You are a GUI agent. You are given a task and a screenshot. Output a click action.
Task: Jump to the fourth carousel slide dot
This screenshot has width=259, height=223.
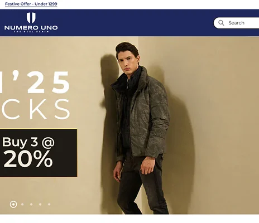pos(40,205)
